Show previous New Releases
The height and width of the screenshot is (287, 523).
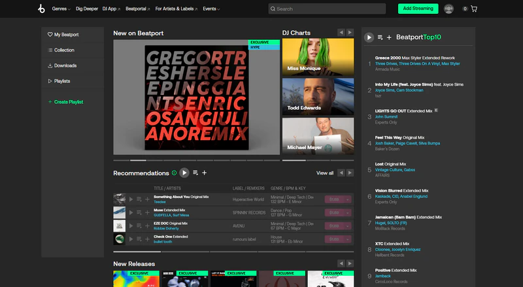click(341, 263)
